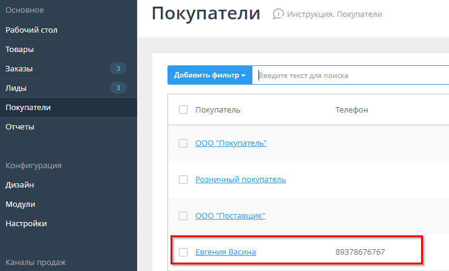Open the Евгения Васина customer link

pos(226,252)
